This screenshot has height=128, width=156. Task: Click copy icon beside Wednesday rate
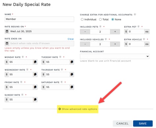pos(35,75)
